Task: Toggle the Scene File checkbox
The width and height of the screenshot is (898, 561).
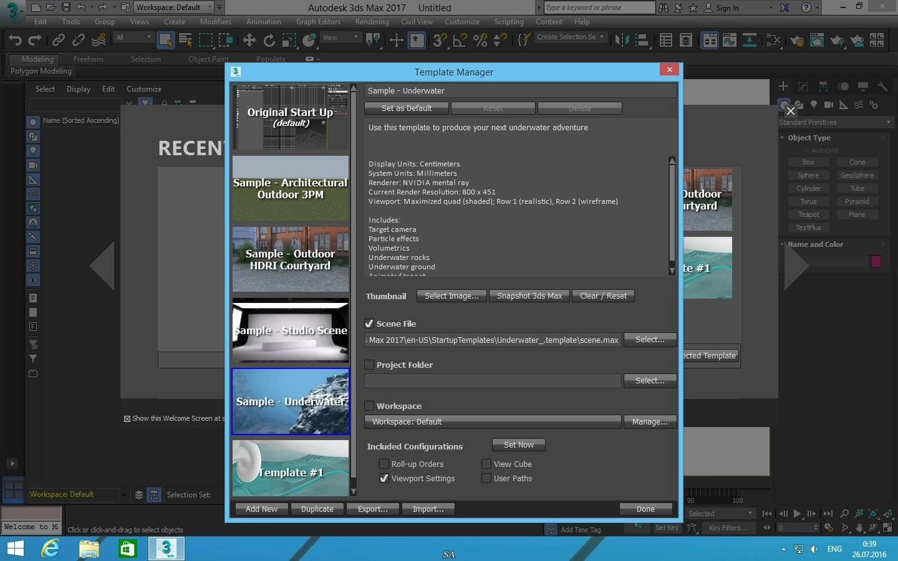Action: coord(369,324)
